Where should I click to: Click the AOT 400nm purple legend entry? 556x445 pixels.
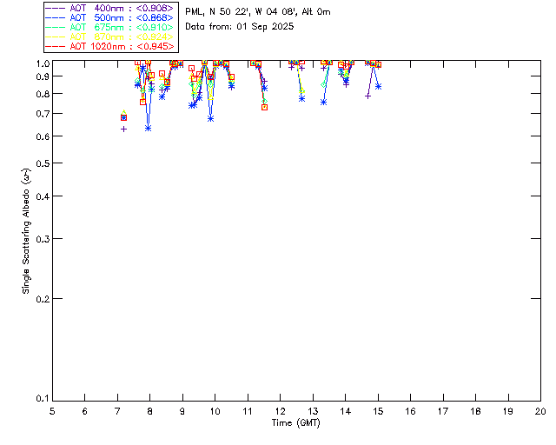point(109,8)
